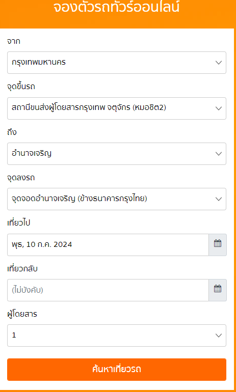This screenshot has height=392, width=236.
Task: Click the ผู้โดยสาร field label
Action: (22, 314)
